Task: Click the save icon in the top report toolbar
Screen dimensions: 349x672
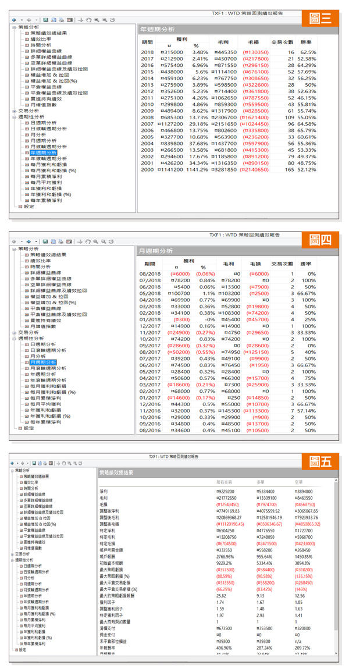Action: coord(46,20)
